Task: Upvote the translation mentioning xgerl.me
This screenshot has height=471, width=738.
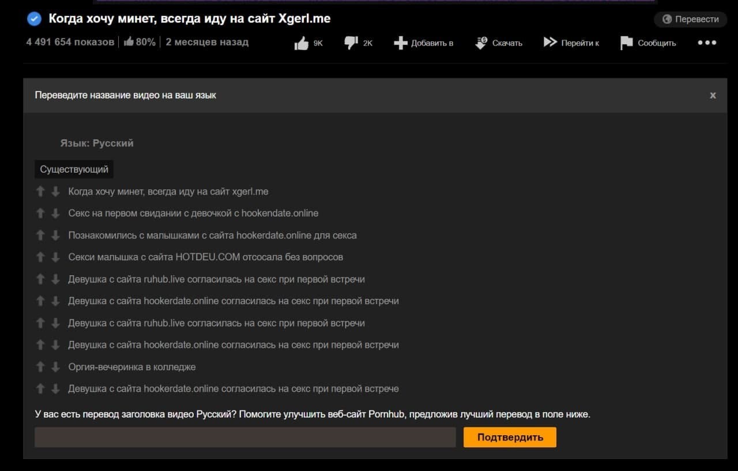Action: pyautogui.click(x=40, y=192)
